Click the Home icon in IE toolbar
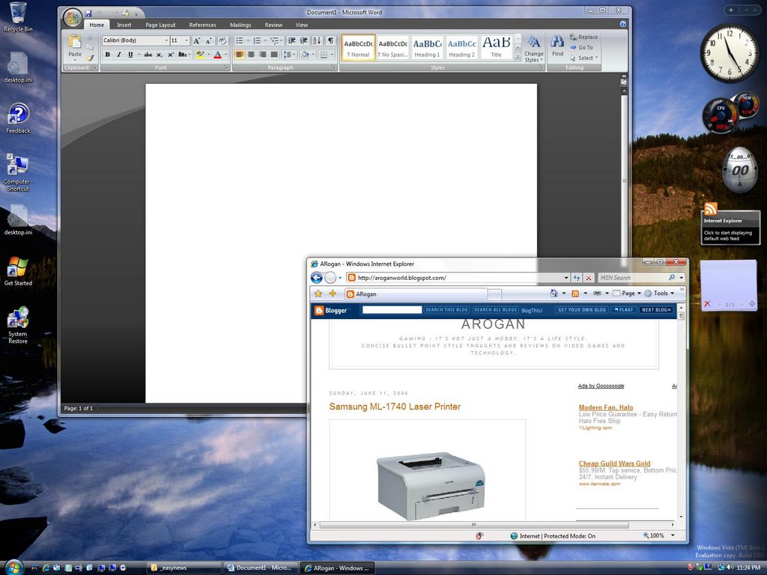 (554, 293)
